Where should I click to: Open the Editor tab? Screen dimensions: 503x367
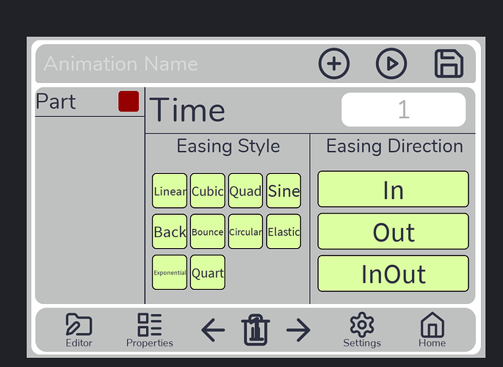pyautogui.click(x=79, y=330)
